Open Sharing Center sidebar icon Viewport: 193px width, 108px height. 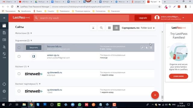(x=4, y=47)
